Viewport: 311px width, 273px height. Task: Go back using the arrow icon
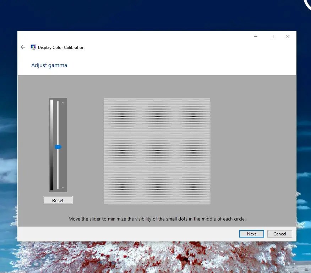[x=23, y=47]
